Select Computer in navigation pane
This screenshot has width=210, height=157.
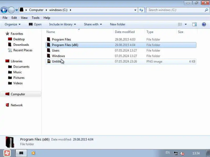pyautogui.click(x=18, y=94)
